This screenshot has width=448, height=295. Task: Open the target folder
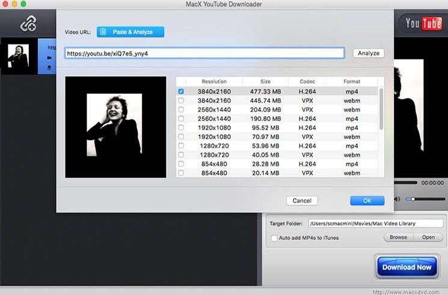point(428,237)
